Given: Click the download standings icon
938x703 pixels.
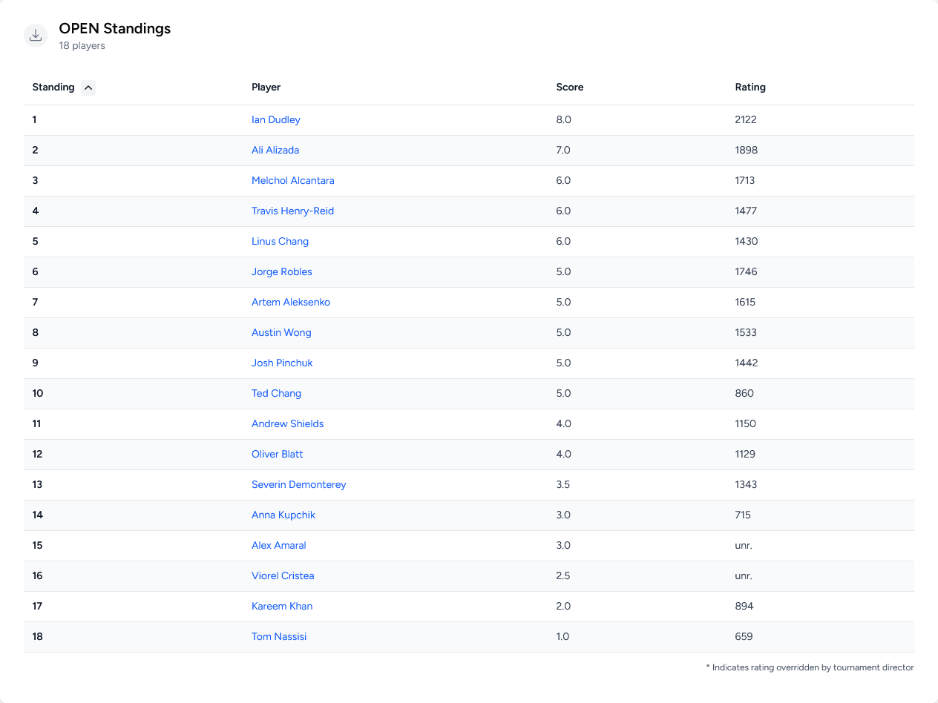Looking at the screenshot, I should 36,36.
